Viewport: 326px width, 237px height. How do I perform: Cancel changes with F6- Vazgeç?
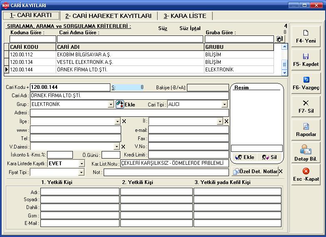click(306, 83)
